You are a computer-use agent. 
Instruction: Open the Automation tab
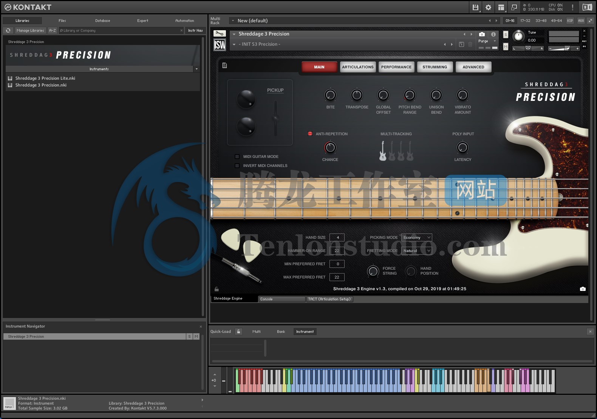(x=185, y=21)
